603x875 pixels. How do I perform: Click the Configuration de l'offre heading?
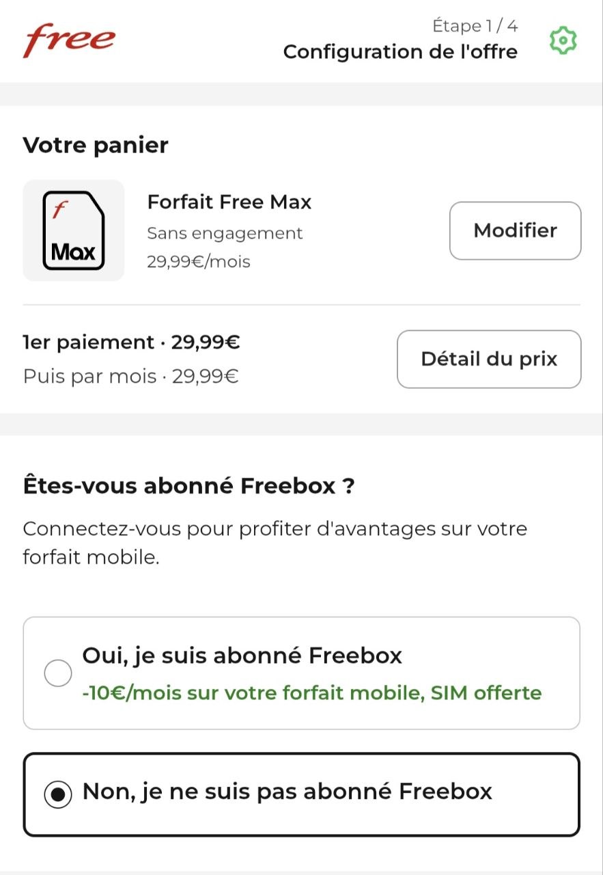tap(400, 52)
